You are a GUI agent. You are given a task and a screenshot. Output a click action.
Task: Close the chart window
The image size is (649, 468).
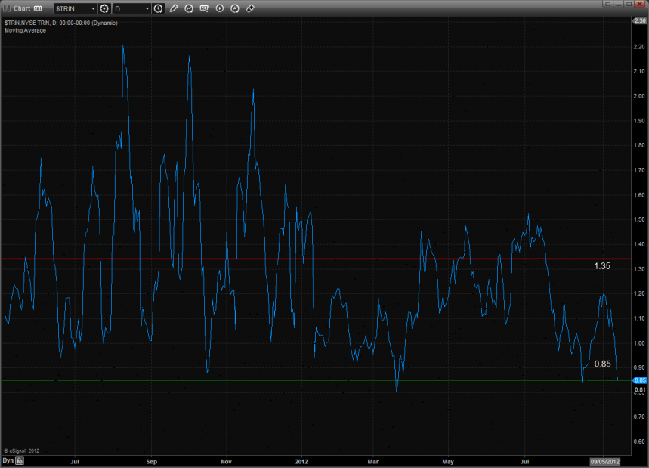click(640, 4)
